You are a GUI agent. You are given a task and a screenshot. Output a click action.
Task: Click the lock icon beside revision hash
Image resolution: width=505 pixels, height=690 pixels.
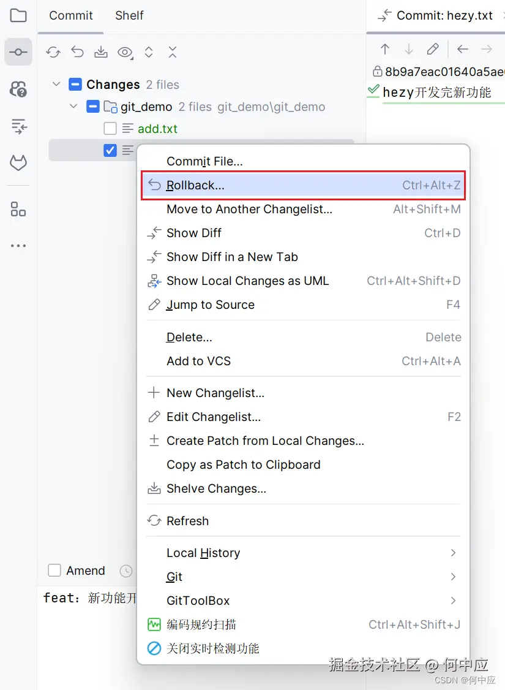pos(377,71)
